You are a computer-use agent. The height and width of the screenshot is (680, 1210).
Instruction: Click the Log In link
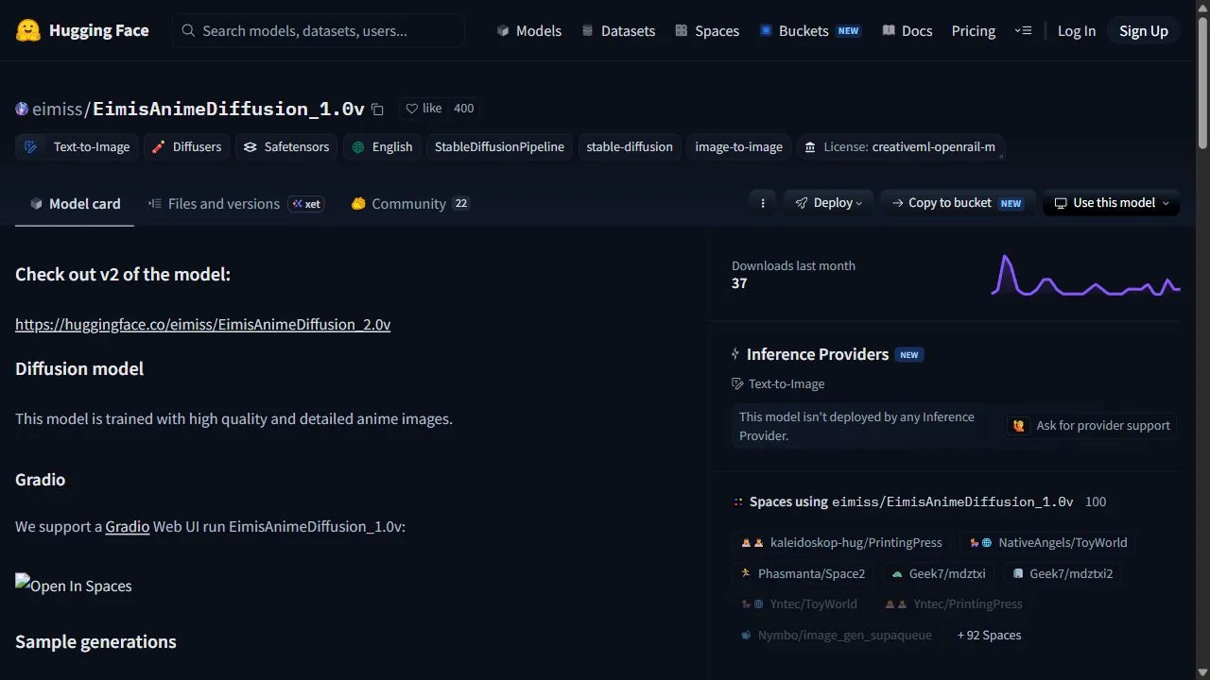(x=1077, y=31)
